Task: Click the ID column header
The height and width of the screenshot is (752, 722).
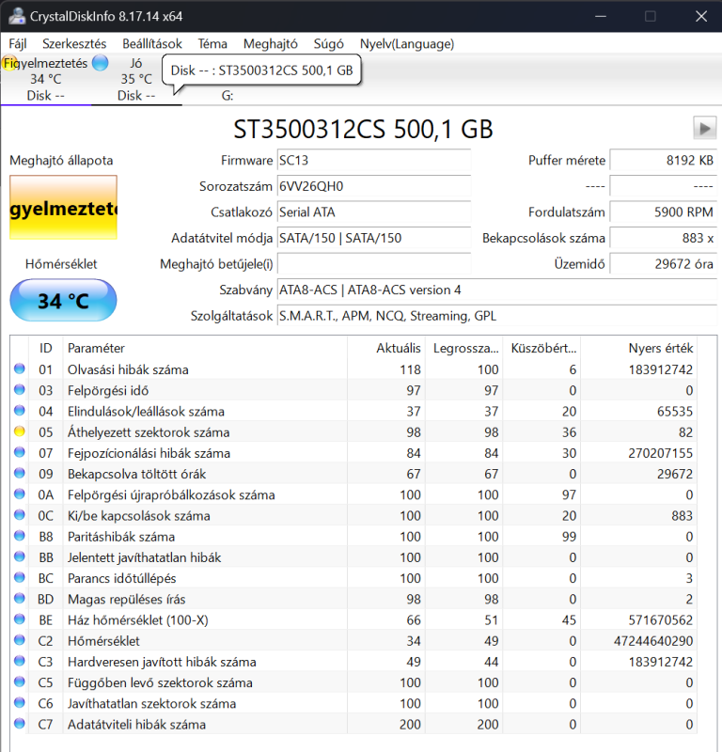Action: 45,348
